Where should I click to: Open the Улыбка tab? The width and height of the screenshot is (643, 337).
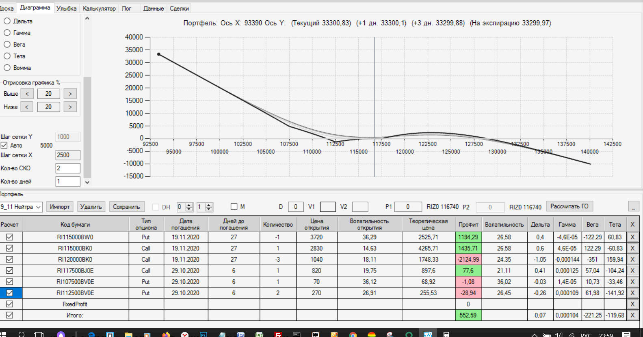pos(67,9)
